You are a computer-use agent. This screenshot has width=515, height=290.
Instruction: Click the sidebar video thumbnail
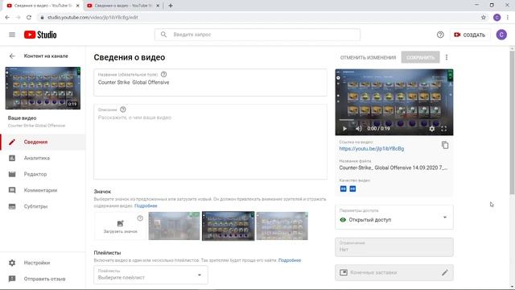[x=43, y=88]
